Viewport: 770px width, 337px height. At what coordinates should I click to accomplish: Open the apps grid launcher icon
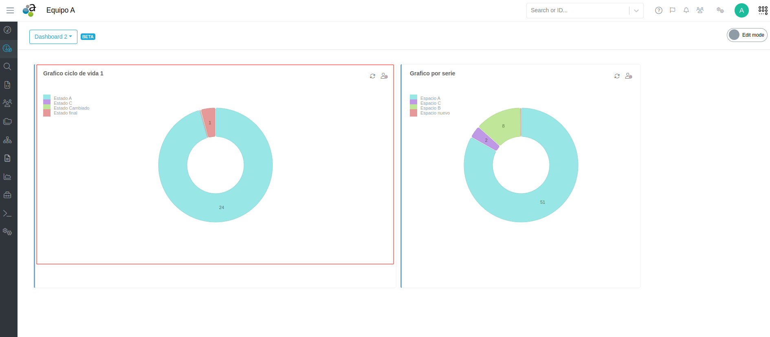pyautogui.click(x=763, y=11)
